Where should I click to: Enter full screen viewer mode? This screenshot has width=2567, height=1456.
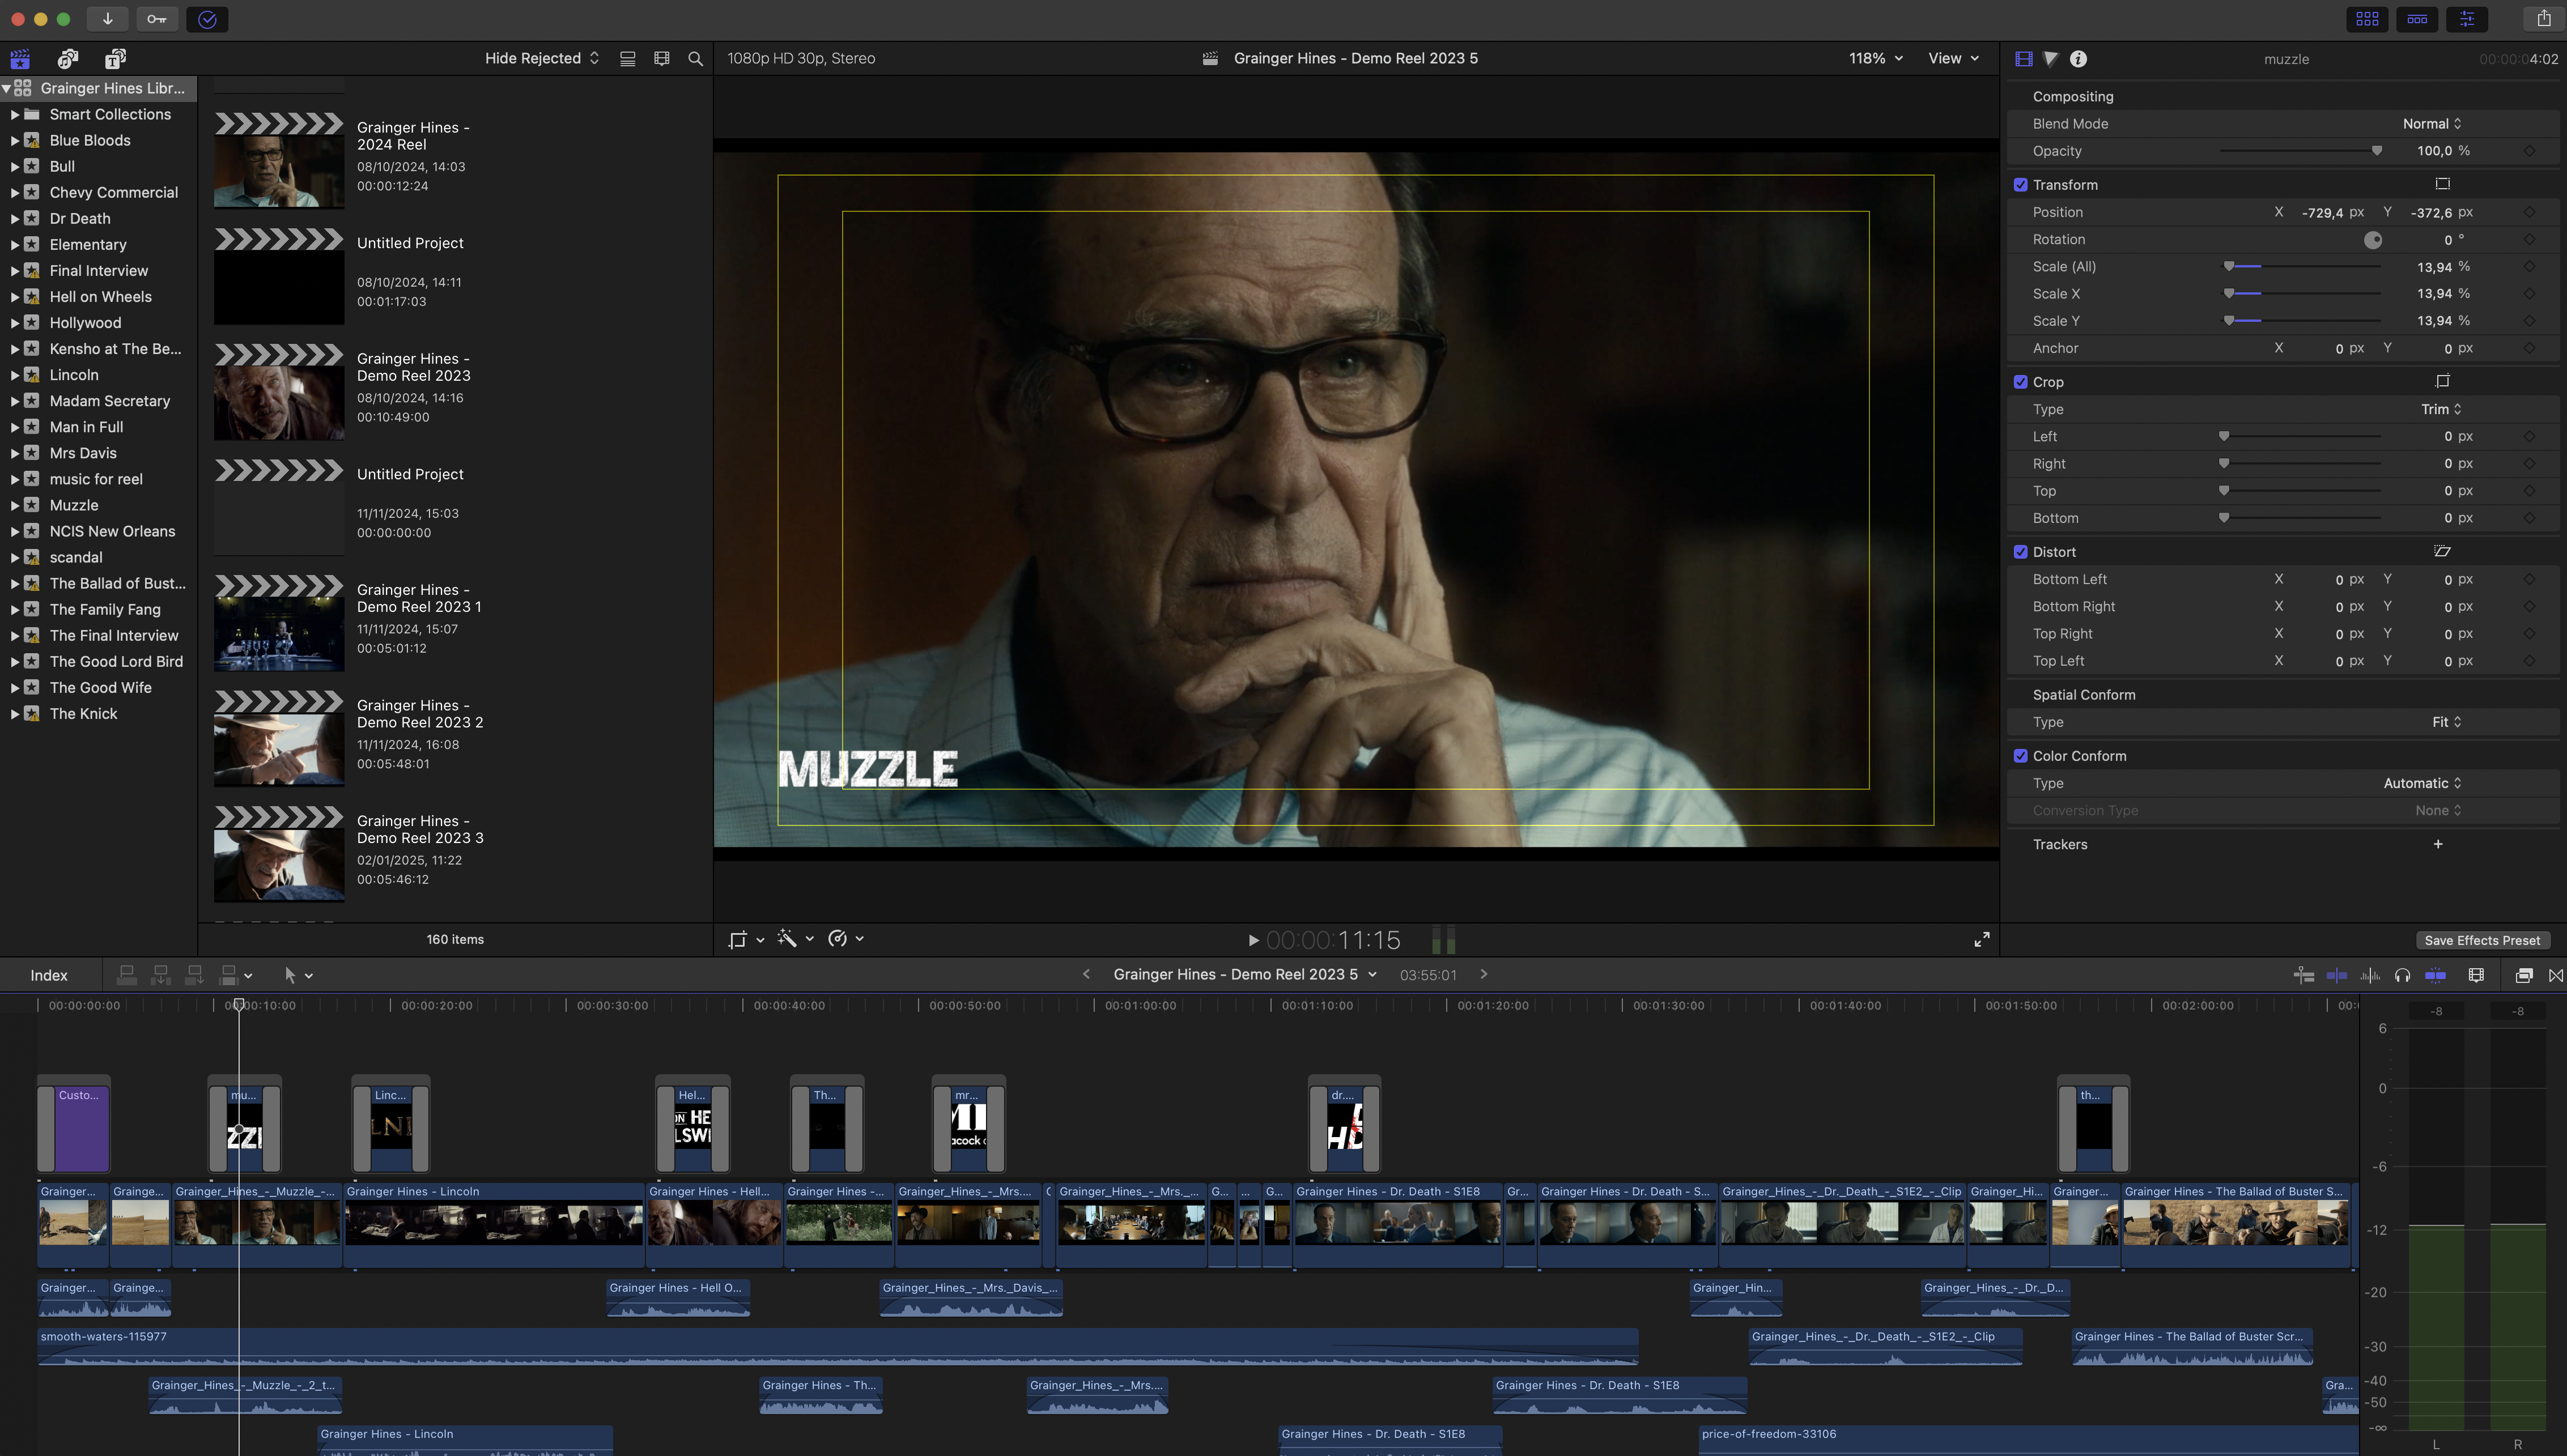tap(1981, 939)
